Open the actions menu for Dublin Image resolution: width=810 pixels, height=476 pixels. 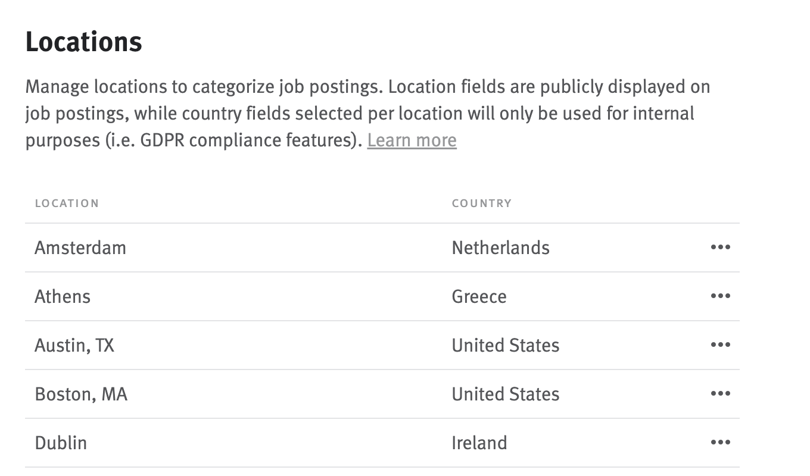point(721,443)
